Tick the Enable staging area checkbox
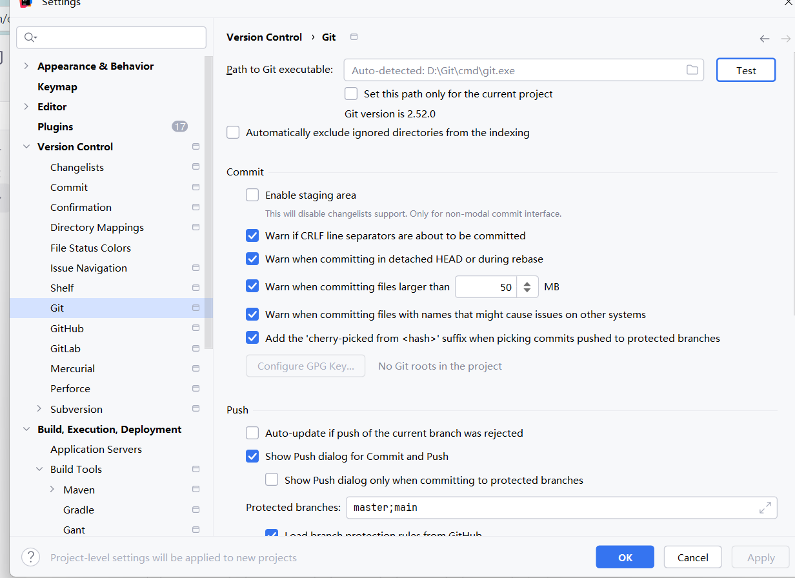This screenshot has width=795, height=578. [252, 195]
